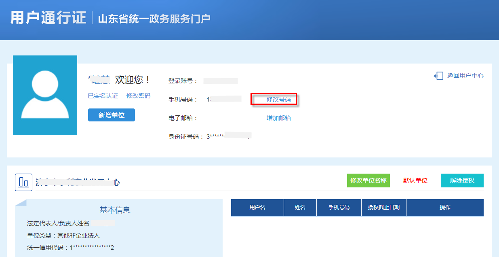Click the return arrow icon beside 返回用户中心
This screenshot has width=499, height=257.
click(438, 76)
